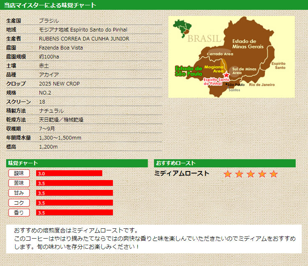
Task: Click the small green Brazil map icon
Action: [x=181, y=28]
